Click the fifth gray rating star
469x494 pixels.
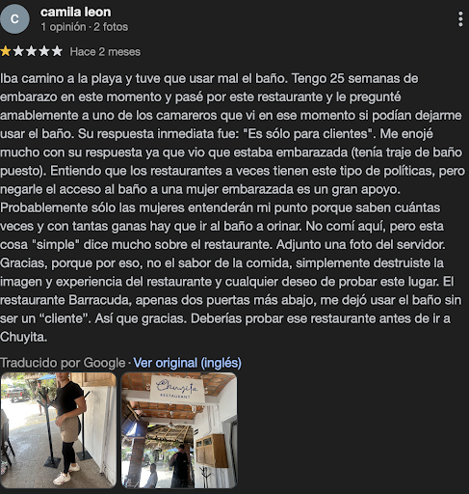point(57,51)
